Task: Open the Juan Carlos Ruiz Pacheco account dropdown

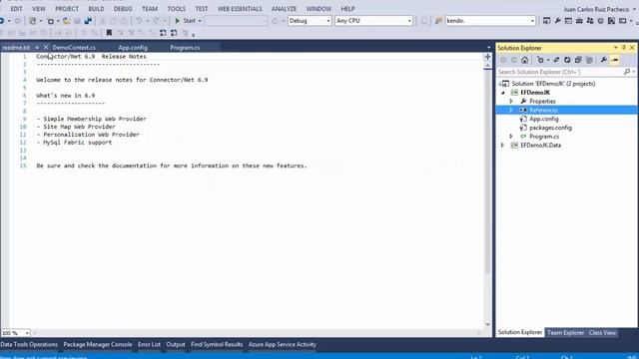Action: tap(634, 9)
